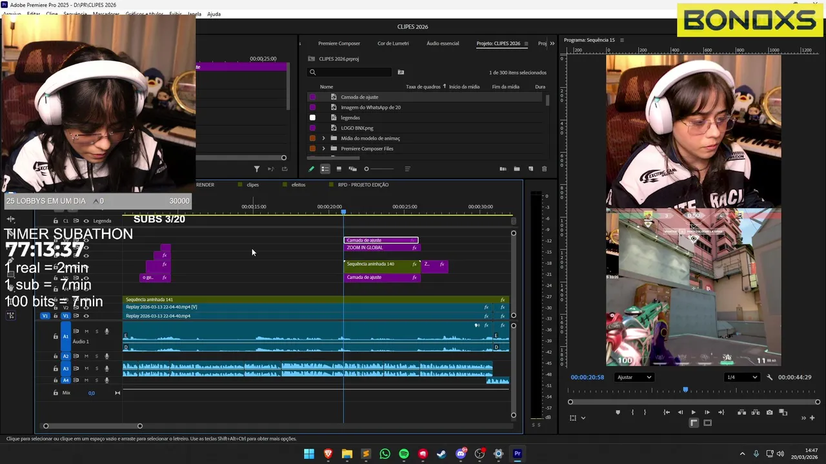Click the Extract button in Program monitor
The height and width of the screenshot is (464, 826).
(x=755, y=412)
